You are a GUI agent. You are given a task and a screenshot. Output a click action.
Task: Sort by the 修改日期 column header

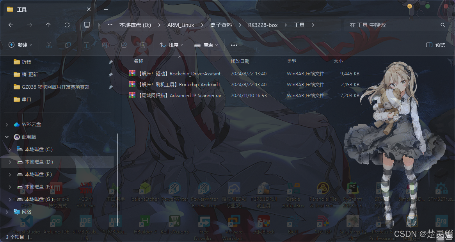coord(240,61)
